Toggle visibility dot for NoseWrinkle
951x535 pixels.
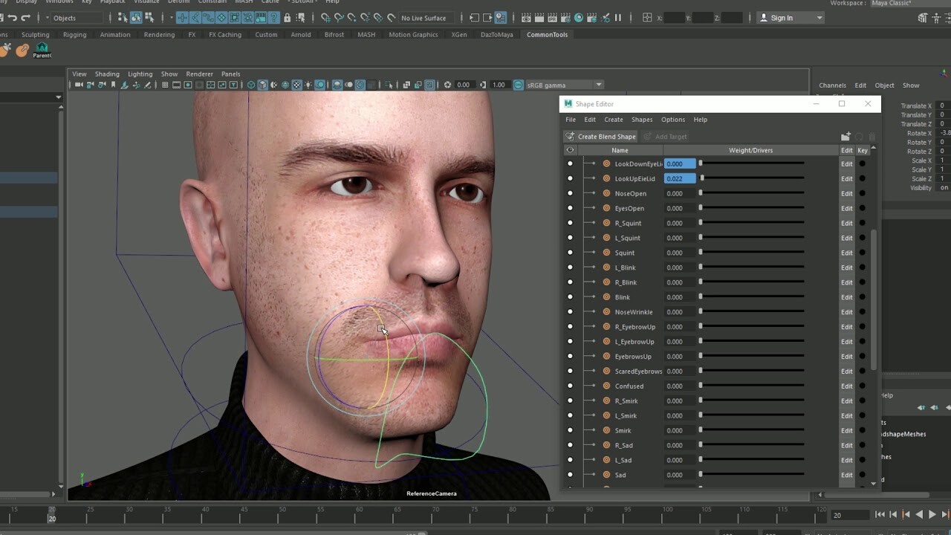[570, 312]
